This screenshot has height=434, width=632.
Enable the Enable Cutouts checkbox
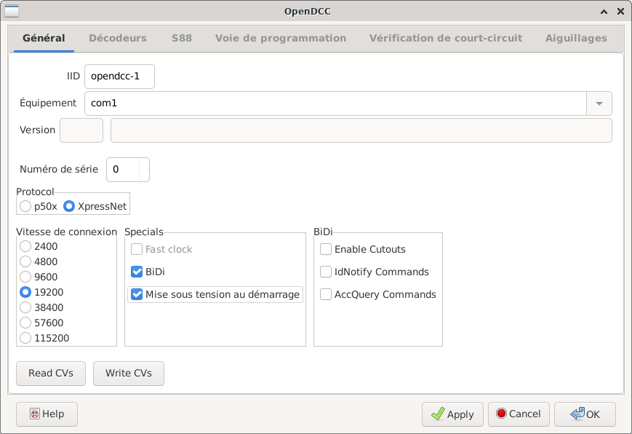coord(326,249)
